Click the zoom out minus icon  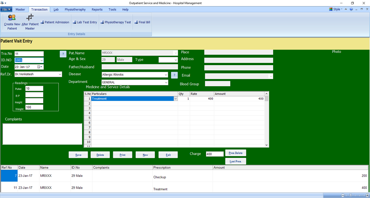(x=343, y=195)
